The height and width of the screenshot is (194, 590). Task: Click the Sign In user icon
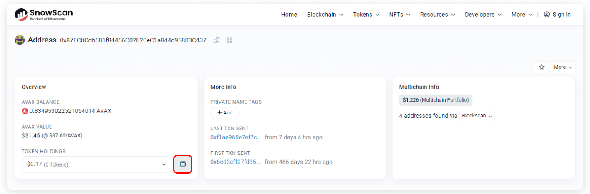pyautogui.click(x=547, y=15)
